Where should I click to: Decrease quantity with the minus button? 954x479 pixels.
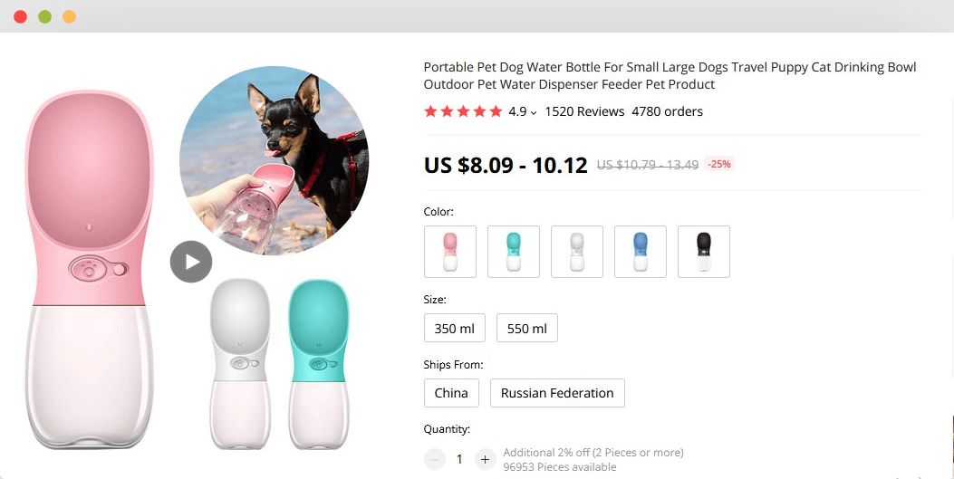coord(434,460)
